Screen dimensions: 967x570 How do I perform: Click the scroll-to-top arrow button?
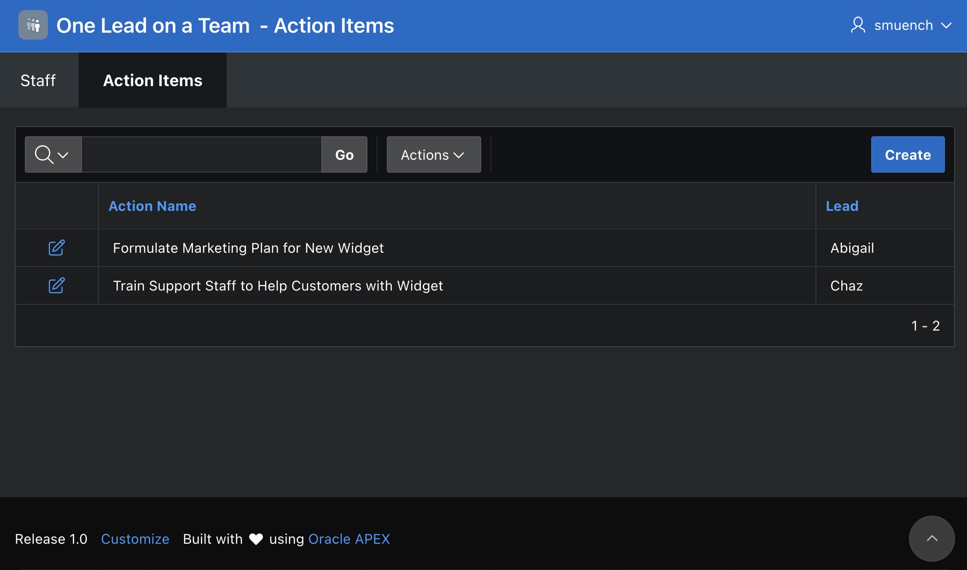pos(932,538)
